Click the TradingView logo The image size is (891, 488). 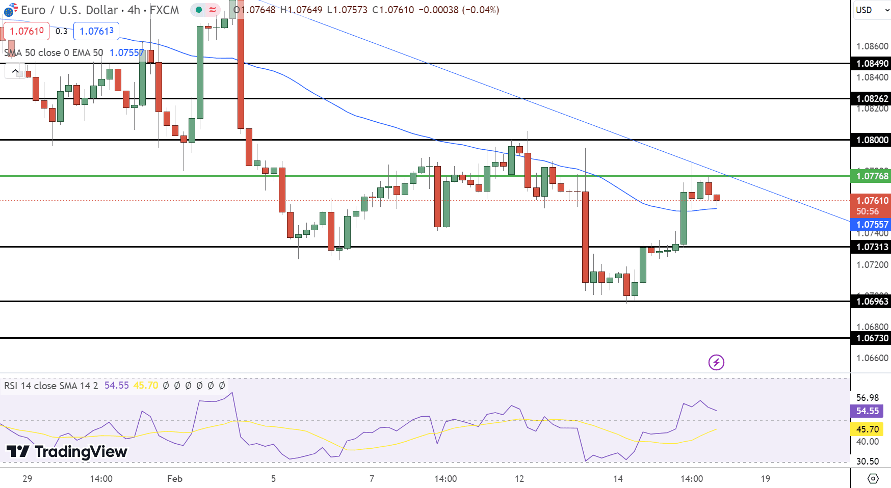(67, 451)
